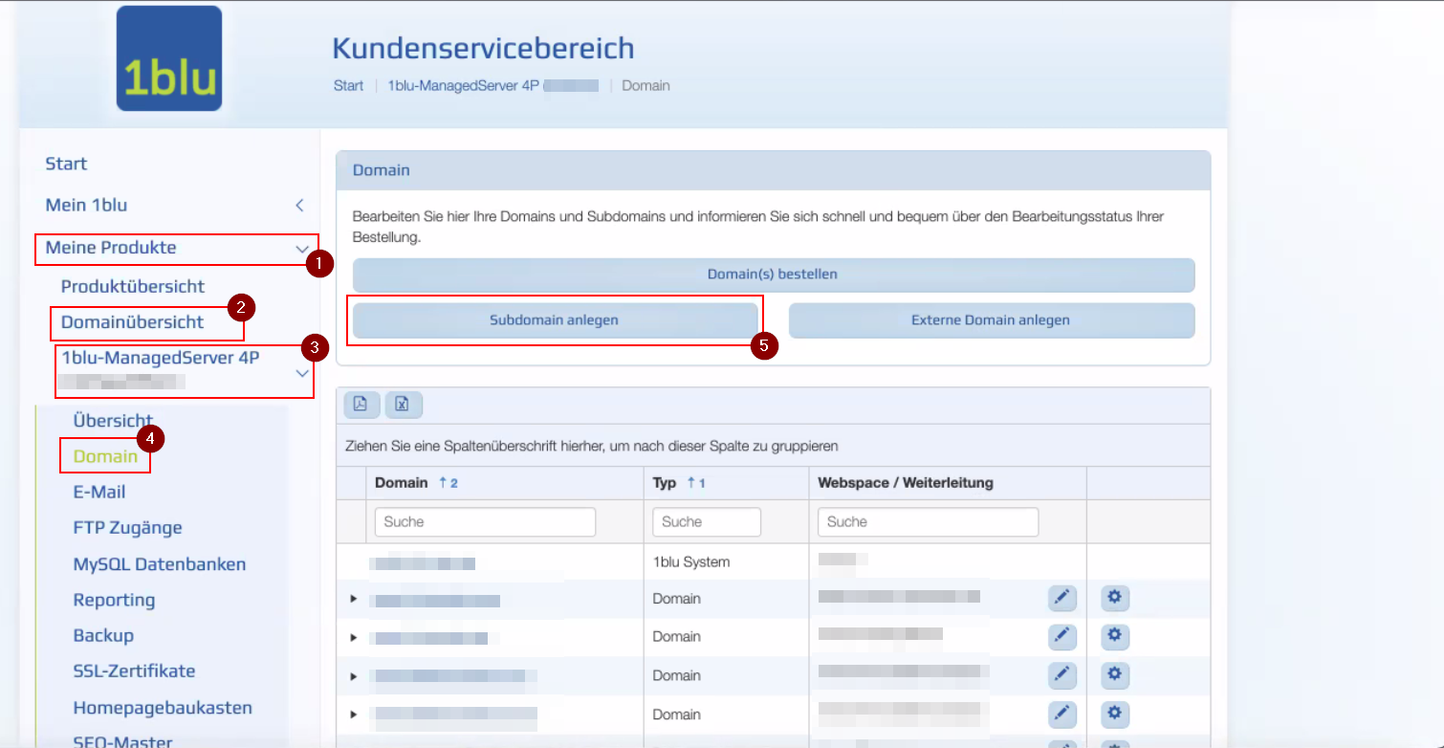Viewport: 1444px width, 748px height.
Task: Click the pencil edit icon in the fourth Domain-type row
Action: (1061, 715)
